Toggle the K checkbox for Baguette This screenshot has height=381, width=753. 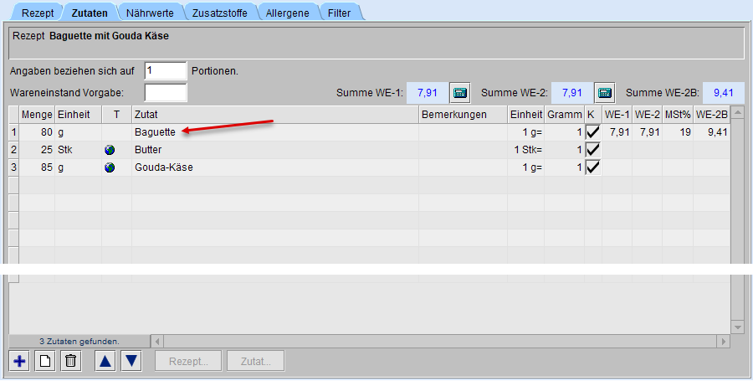pyautogui.click(x=593, y=132)
